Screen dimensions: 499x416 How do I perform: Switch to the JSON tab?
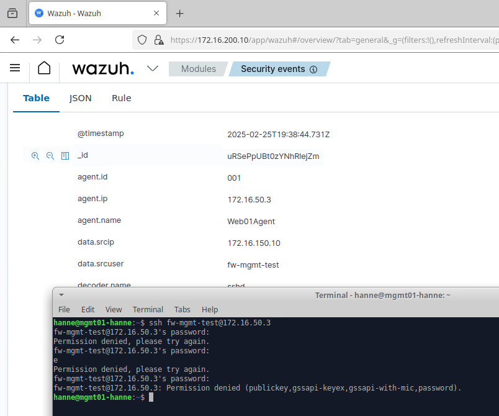81,98
